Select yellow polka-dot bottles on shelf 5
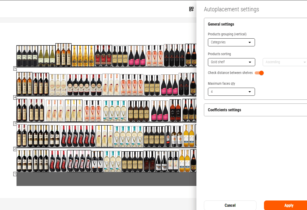The width and height of the screenshot is (307, 210). 83,56
